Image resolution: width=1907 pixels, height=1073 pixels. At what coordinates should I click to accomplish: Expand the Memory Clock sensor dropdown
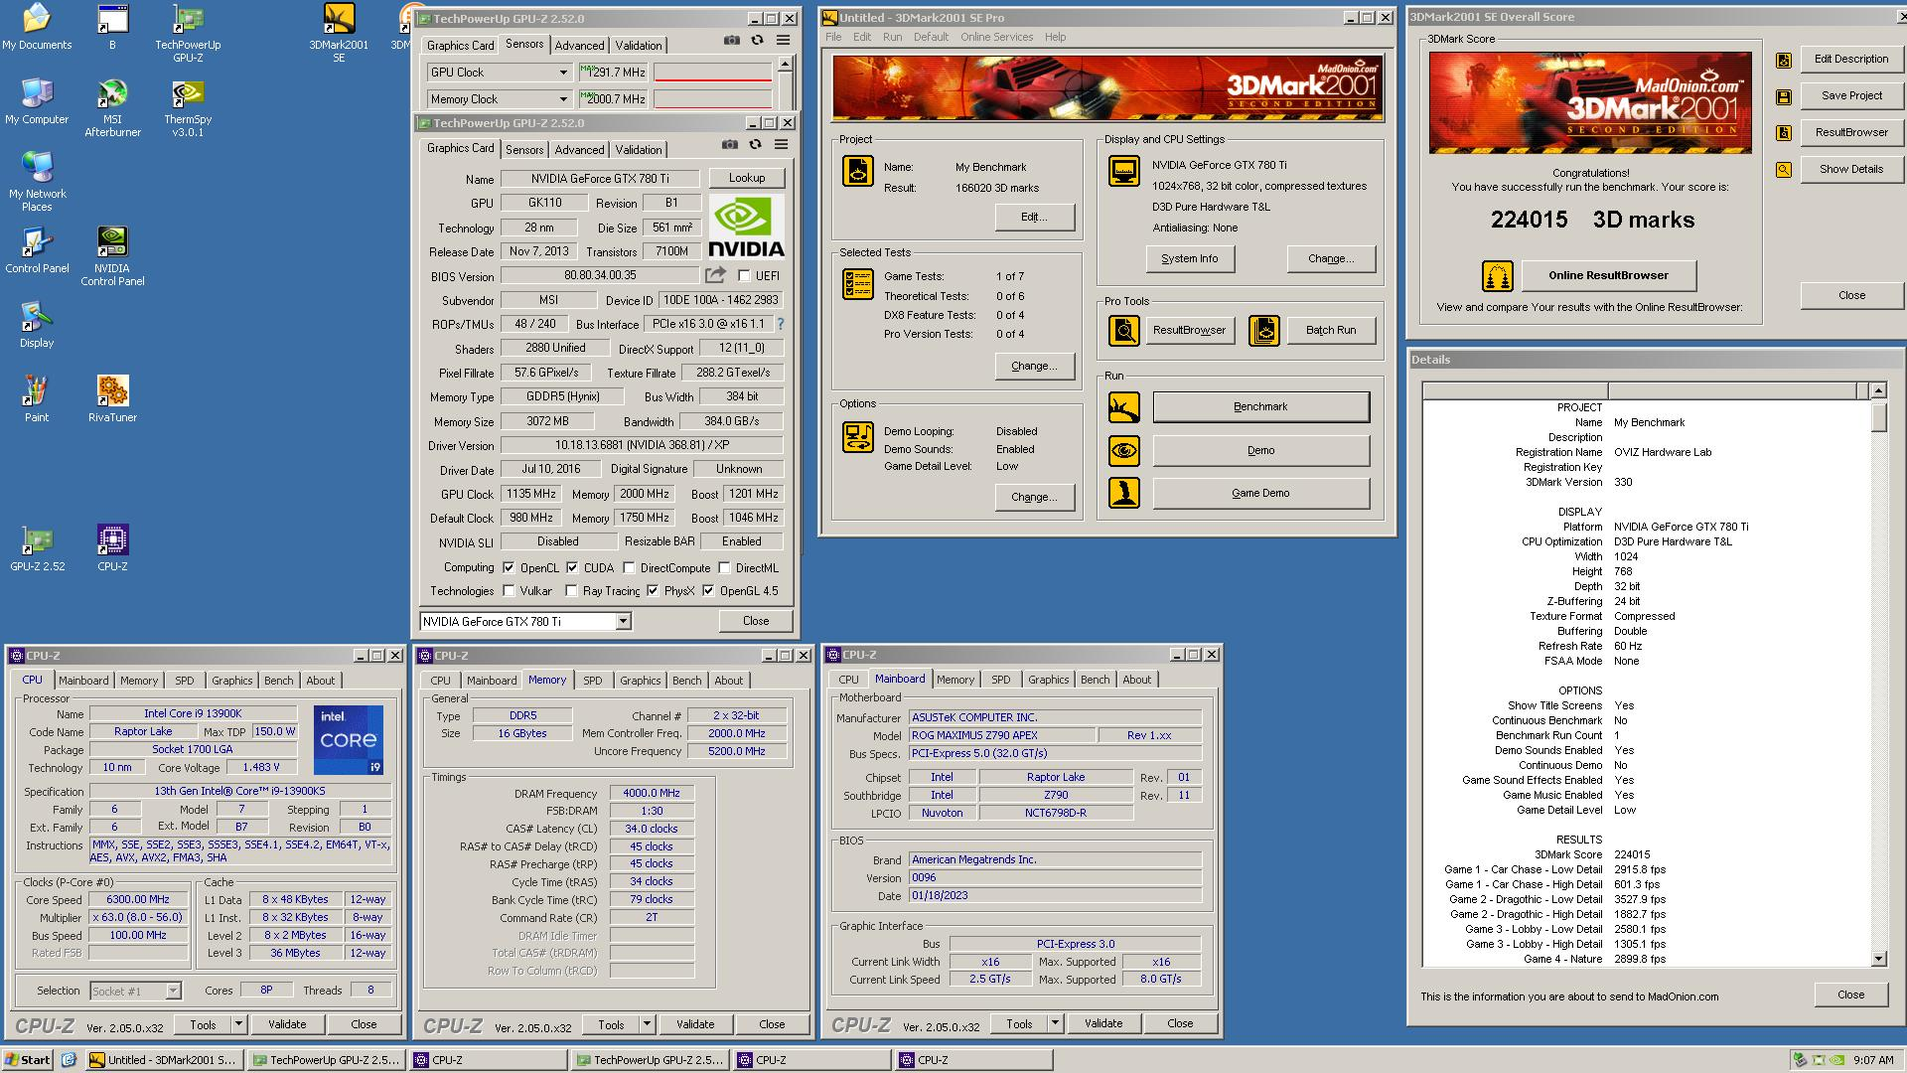(563, 99)
